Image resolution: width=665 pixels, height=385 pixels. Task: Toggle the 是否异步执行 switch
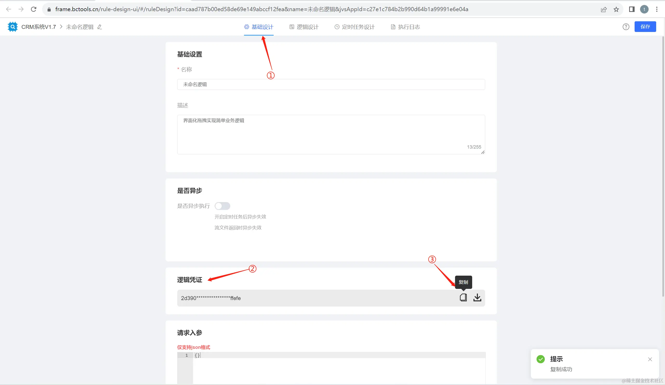coord(222,206)
